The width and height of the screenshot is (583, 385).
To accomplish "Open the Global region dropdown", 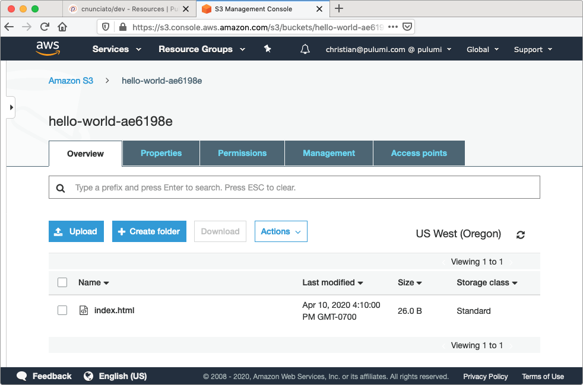I will point(481,49).
